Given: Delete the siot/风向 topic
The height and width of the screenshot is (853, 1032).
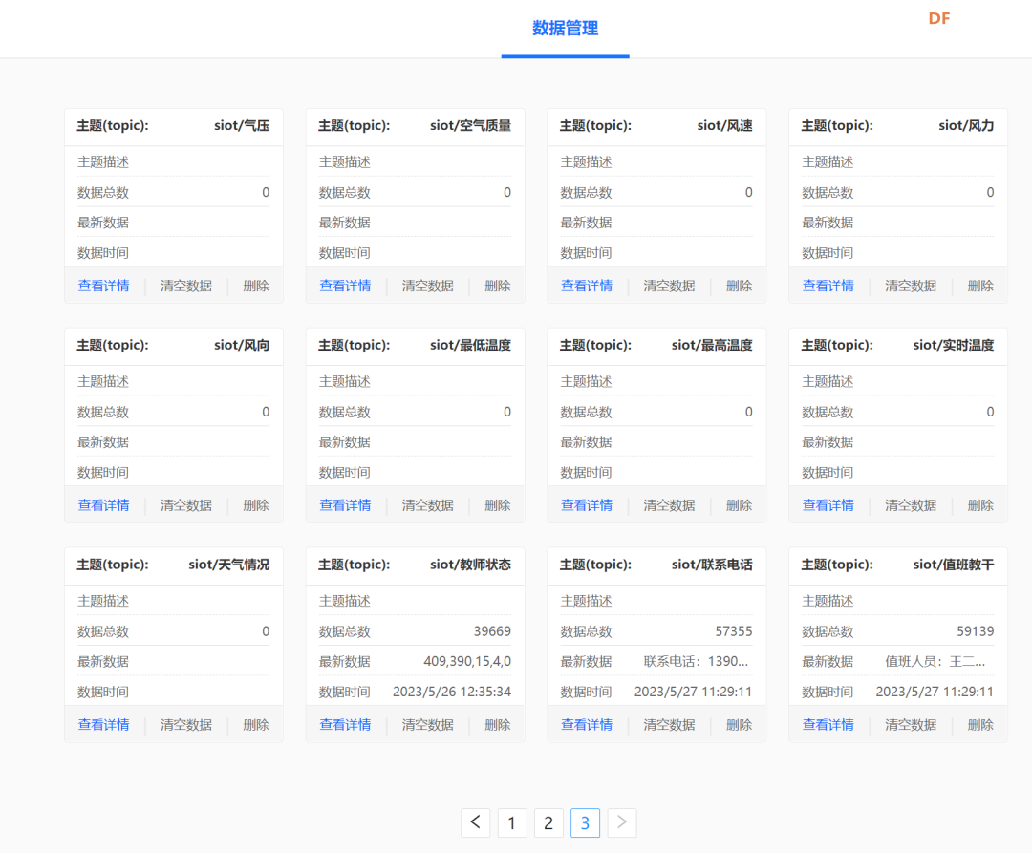Looking at the screenshot, I should tap(256, 505).
